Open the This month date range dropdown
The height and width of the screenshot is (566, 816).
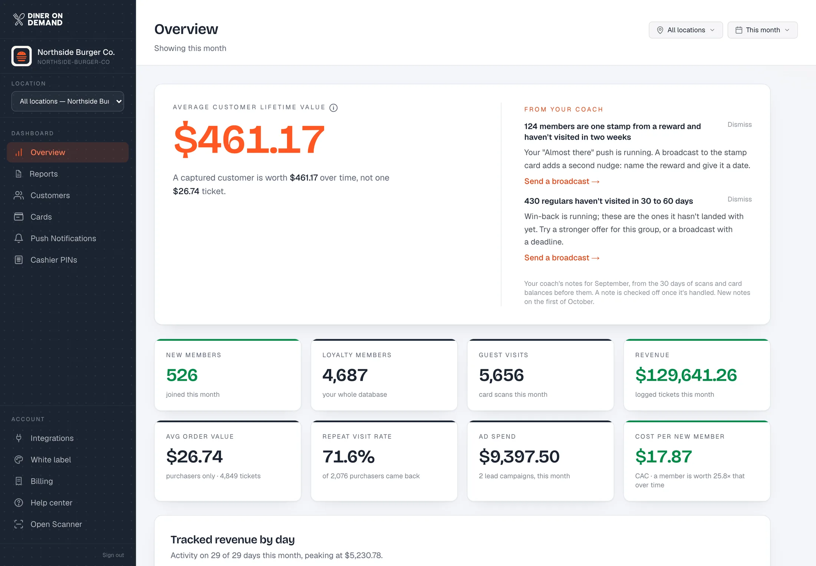point(762,30)
